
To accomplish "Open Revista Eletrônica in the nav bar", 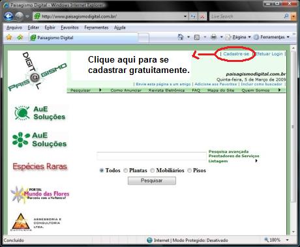I will 166,91.
